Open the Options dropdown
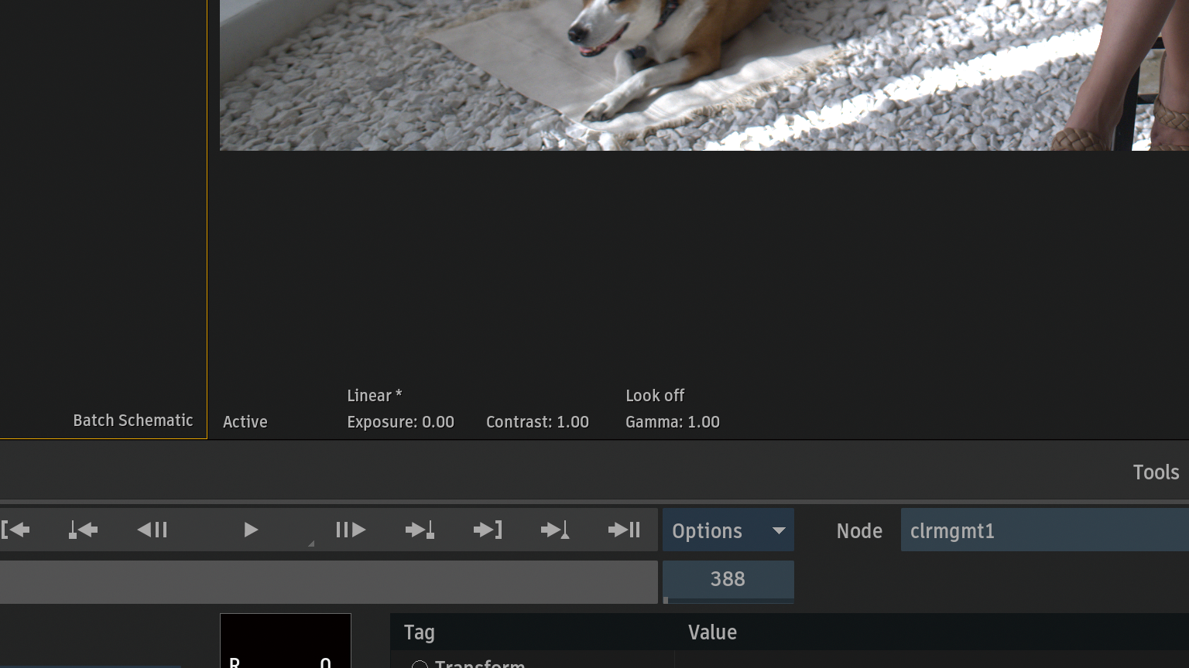 click(x=728, y=530)
